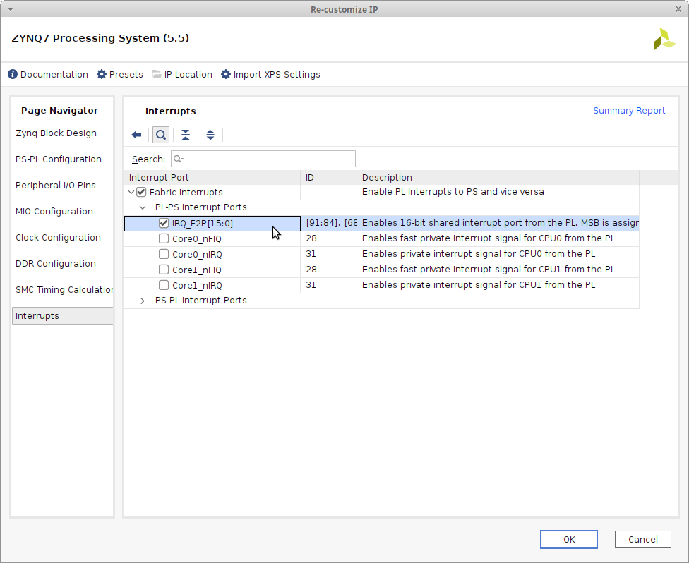Viewport: 689px width, 563px height.
Task: Click Import XPS Settings gear icon
Action: (x=226, y=74)
